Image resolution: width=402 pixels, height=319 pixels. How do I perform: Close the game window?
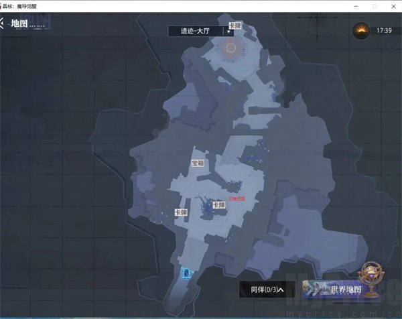pos(393,6)
